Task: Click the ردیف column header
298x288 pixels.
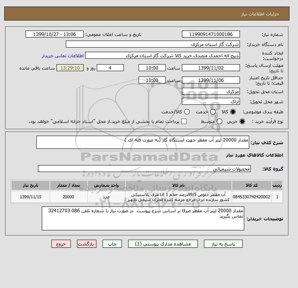Action: 277,185
